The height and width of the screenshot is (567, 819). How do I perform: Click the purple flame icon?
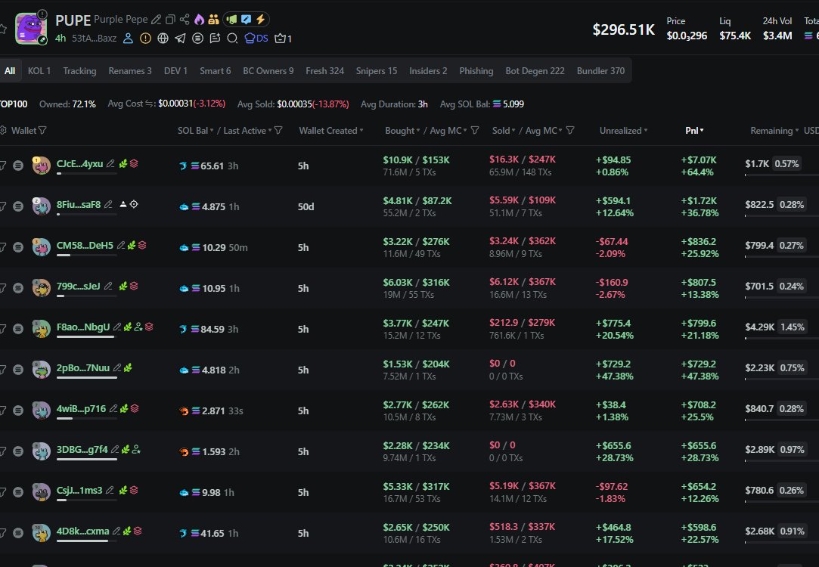click(x=200, y=20)
